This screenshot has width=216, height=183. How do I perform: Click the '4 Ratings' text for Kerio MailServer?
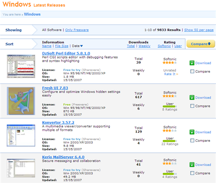169,177
